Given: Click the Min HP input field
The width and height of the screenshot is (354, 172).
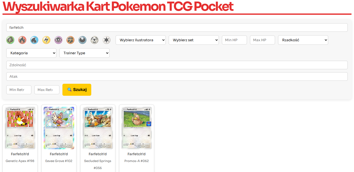Looking at the screenshot, I should (x=234, y=40).
